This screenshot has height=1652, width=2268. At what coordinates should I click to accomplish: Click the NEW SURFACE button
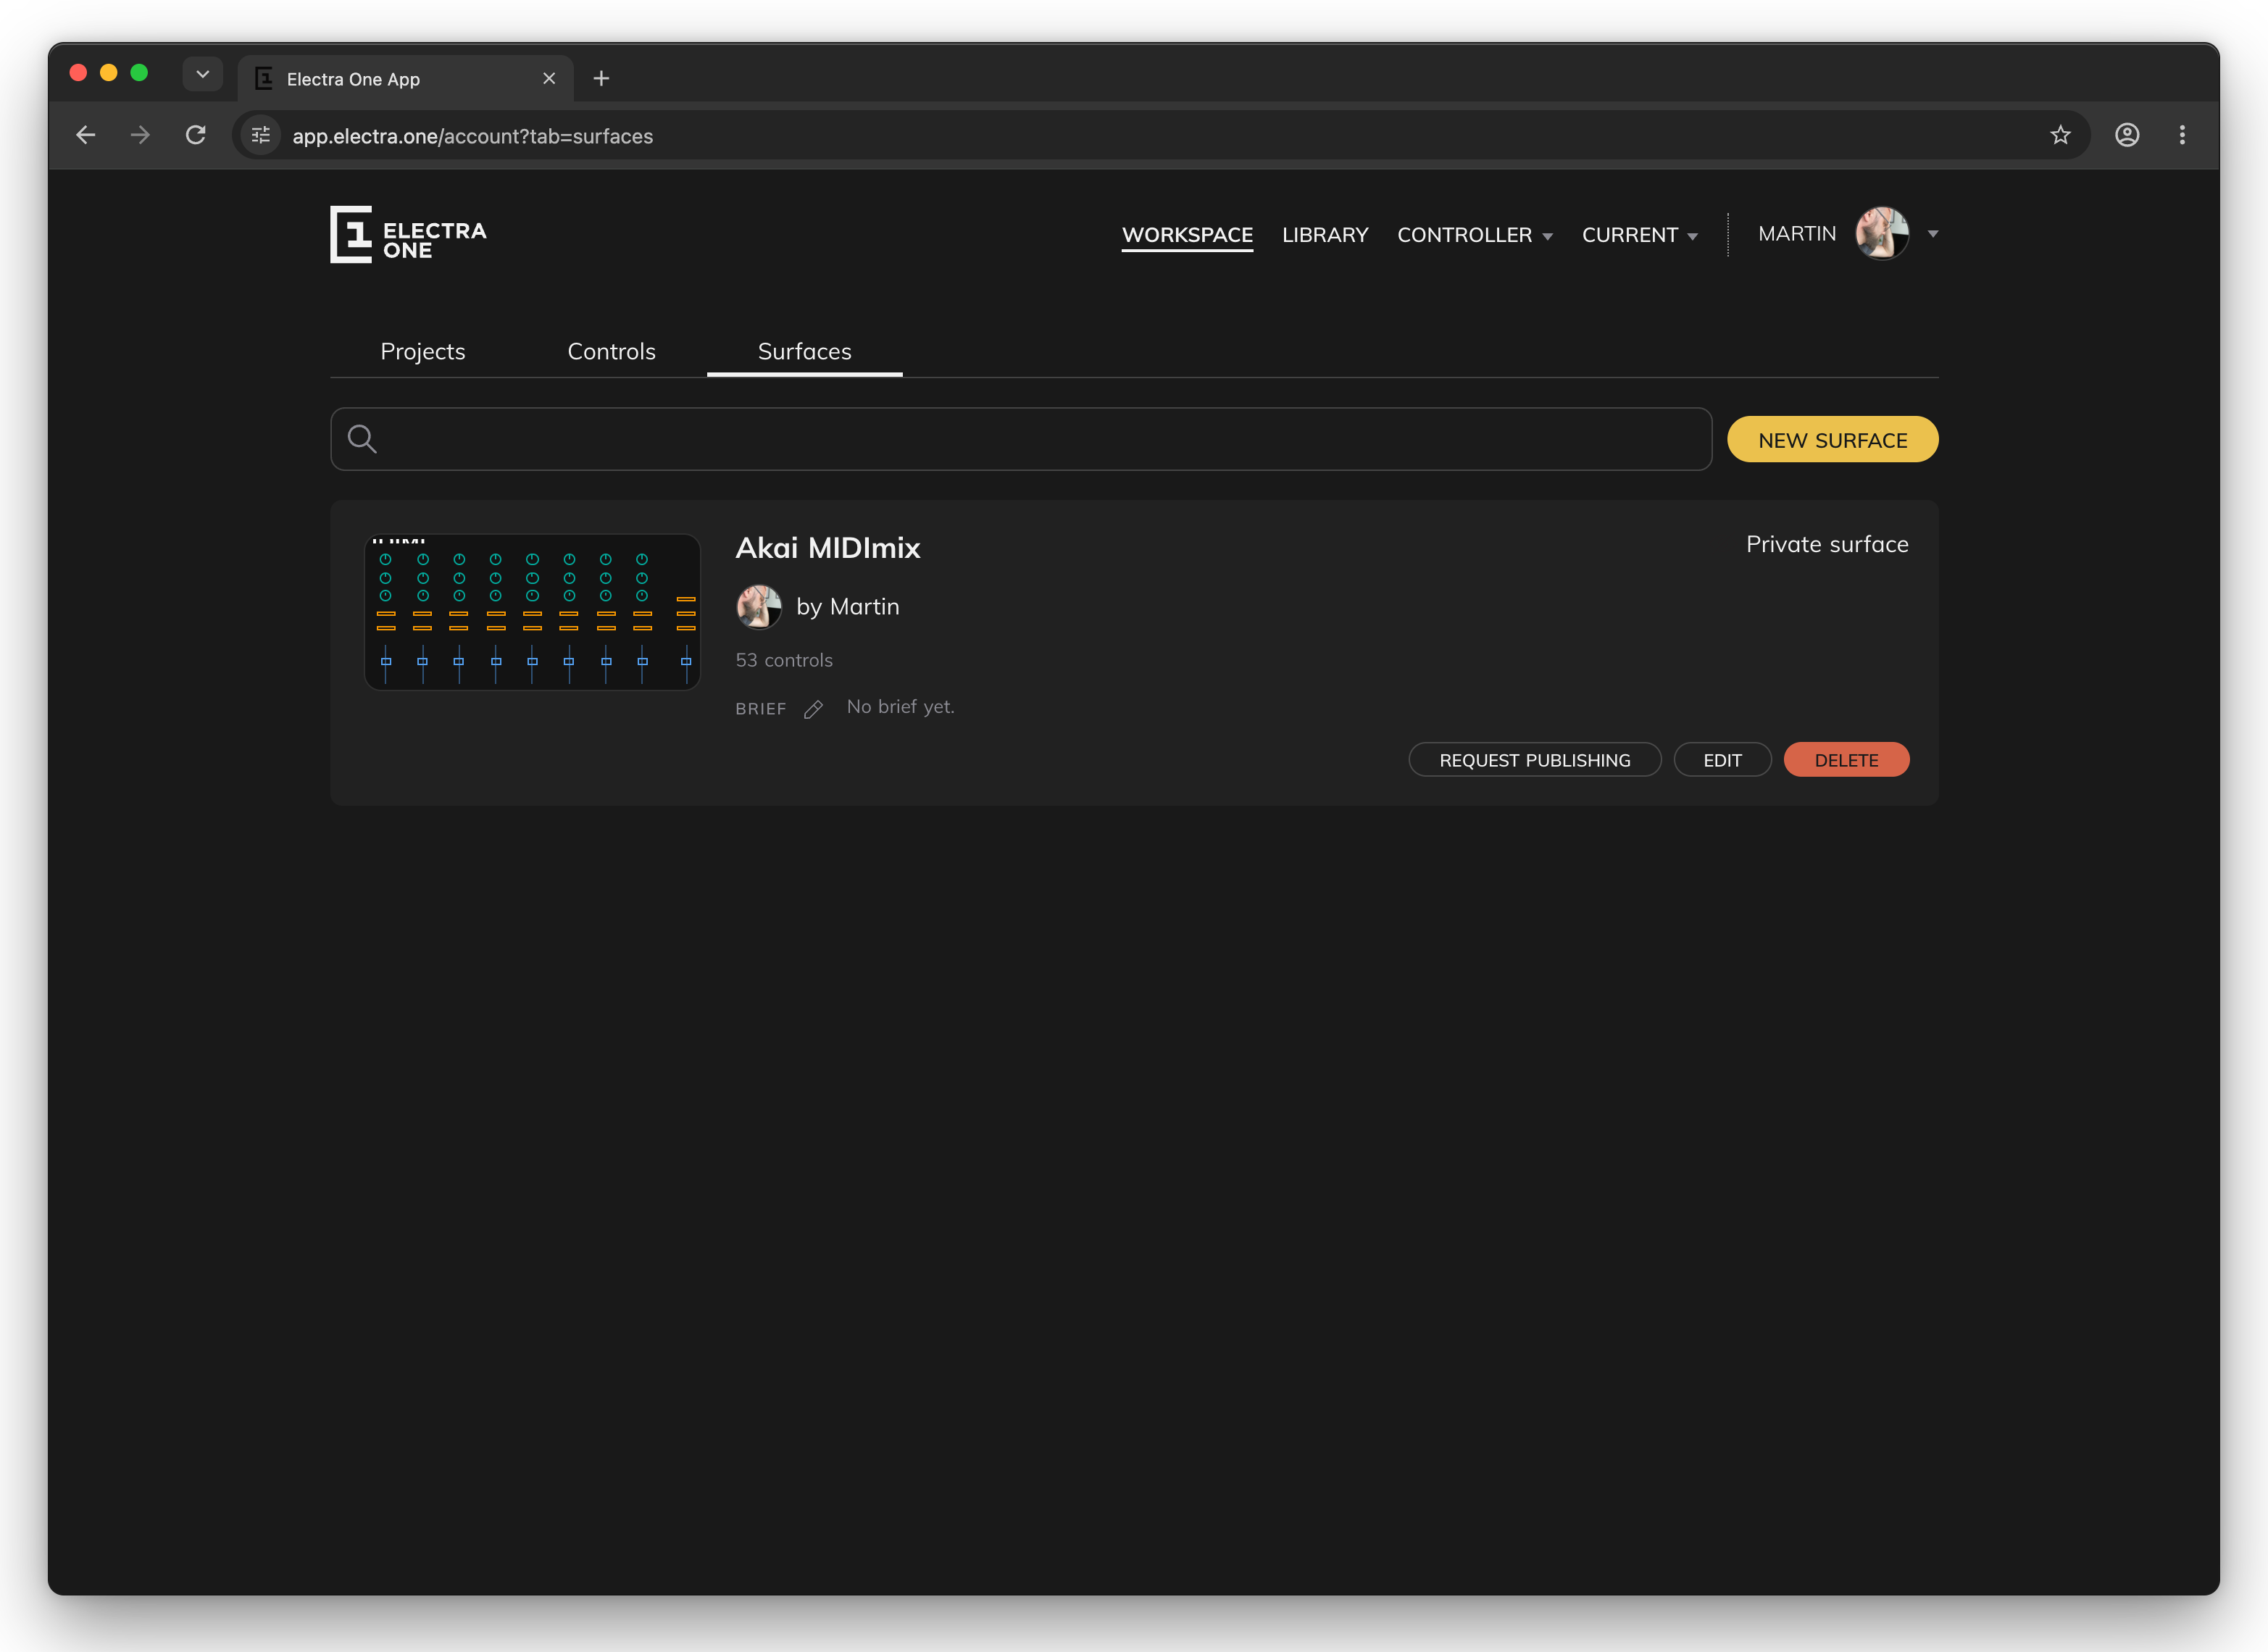point(1832,440)
